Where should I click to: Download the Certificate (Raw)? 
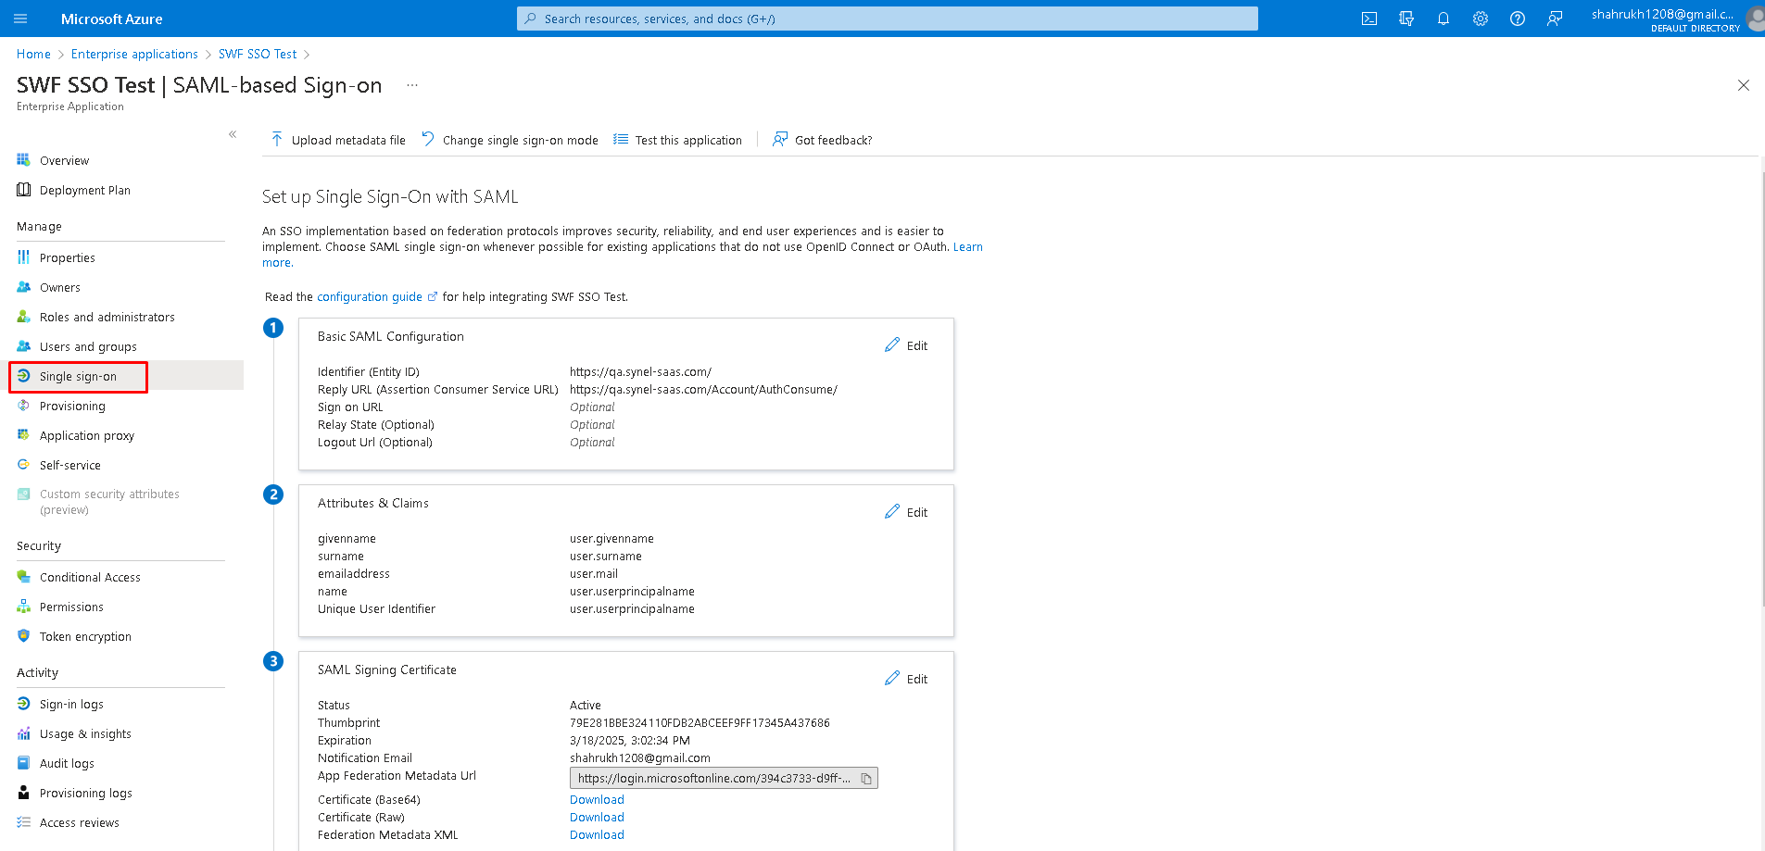click(597, 817)
